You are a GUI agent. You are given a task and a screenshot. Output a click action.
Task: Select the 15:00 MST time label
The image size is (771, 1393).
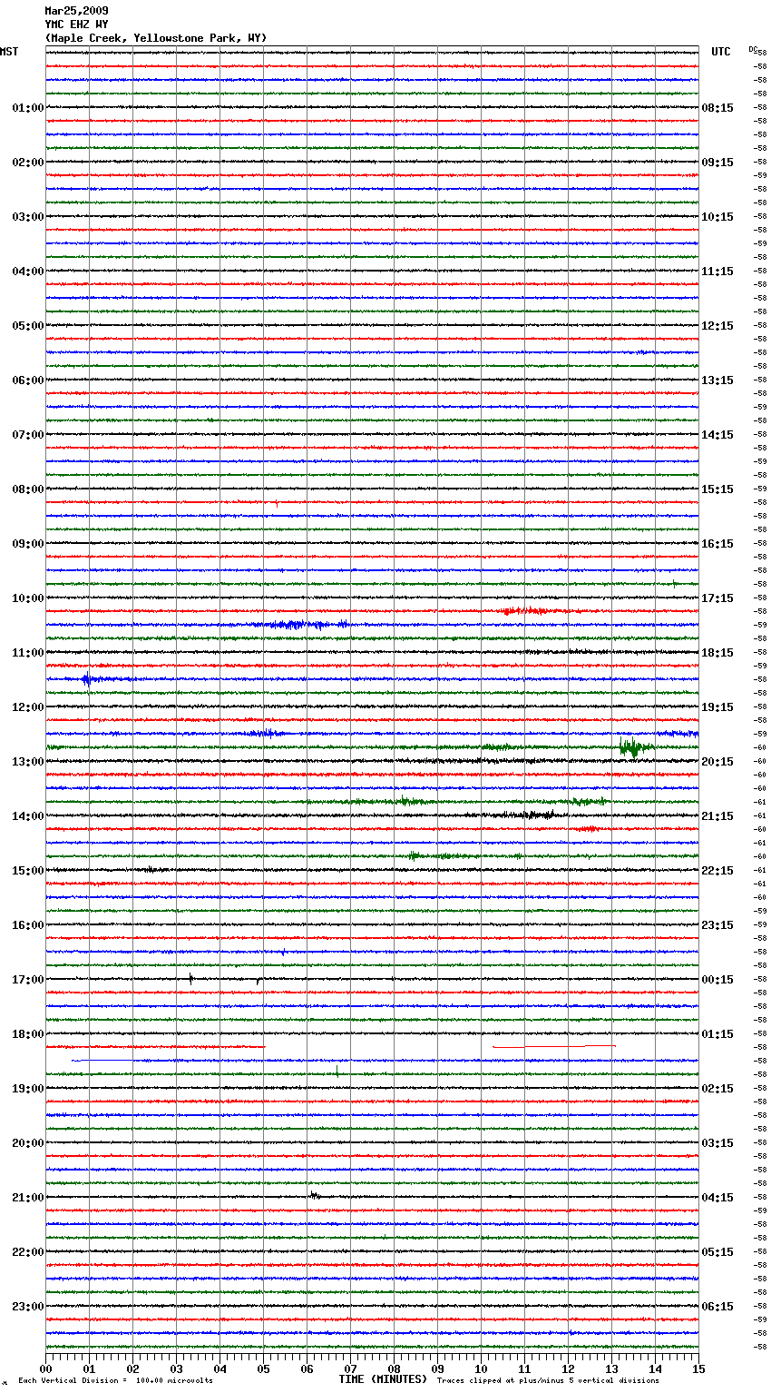pyautogui.click(x=28, y=871)
